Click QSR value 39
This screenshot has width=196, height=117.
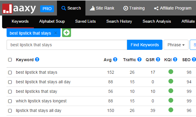[153, 110]
